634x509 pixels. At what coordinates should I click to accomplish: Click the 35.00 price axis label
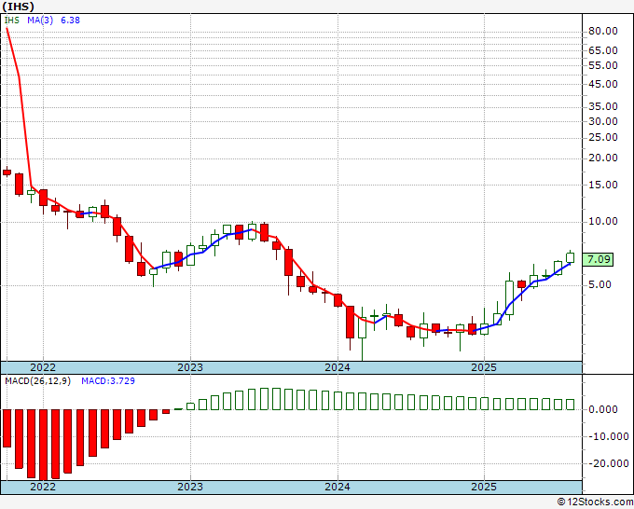(x=603, y=106)
